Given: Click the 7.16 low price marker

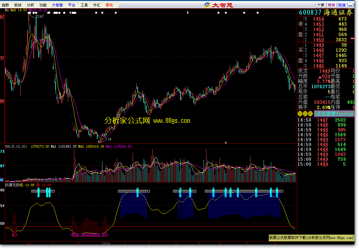Looking at the screenshot, I should point(108,139).
